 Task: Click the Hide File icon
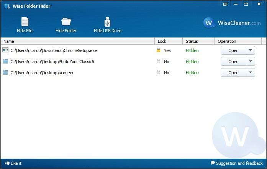click(x=25, y=21)
